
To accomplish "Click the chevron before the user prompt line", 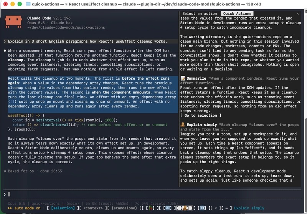I will pyautogui.click(x=5, y=41).
